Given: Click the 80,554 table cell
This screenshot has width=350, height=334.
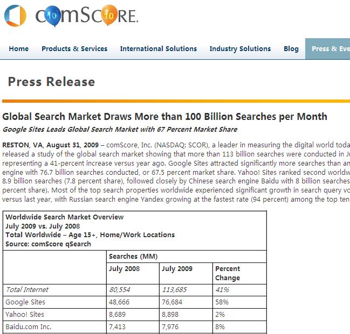Looking at the screenshot, I should [133, 290].
